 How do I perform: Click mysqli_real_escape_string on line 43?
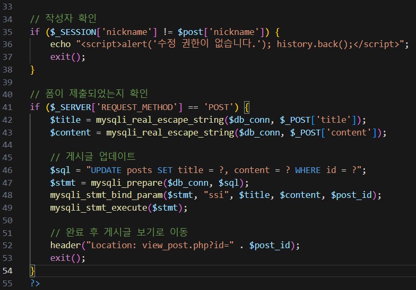tap(170, 132)
